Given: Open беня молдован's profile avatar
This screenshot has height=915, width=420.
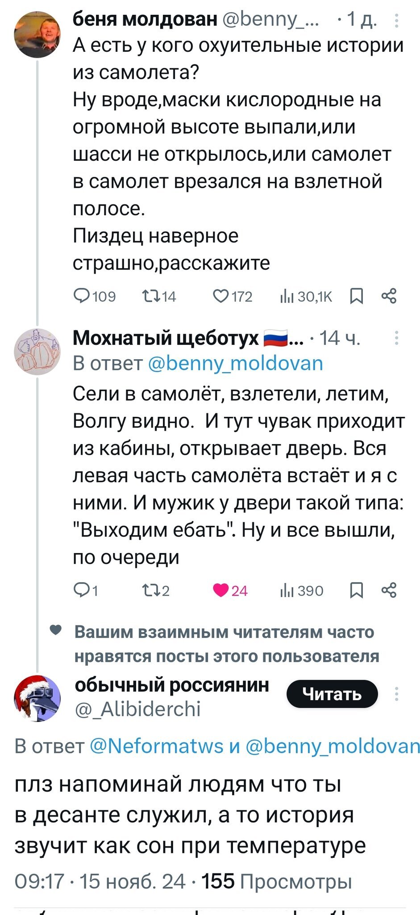Looking at the screenshot, I should pyautogui.click(x=37, y=35).
